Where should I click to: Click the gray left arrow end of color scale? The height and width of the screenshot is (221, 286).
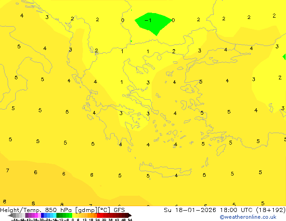pyautogui.click(x=10, y=216)
